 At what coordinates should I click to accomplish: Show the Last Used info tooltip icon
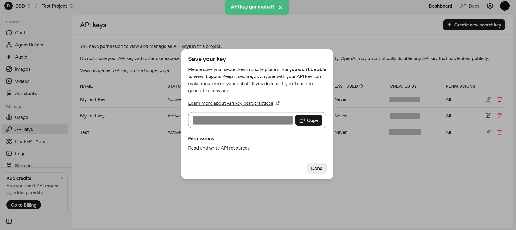[x=361, y=86]
